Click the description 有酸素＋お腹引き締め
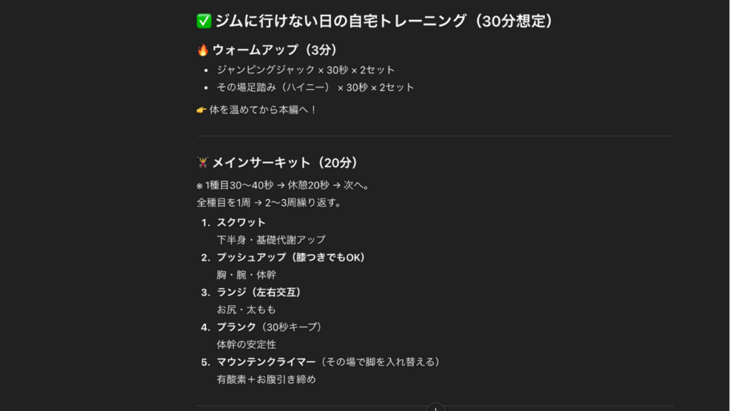 pos(266,380)
